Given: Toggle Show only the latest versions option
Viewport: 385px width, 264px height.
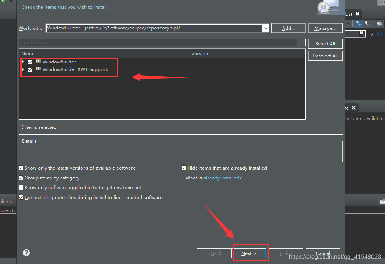Looking at the screenshot, I should [21, 168].
